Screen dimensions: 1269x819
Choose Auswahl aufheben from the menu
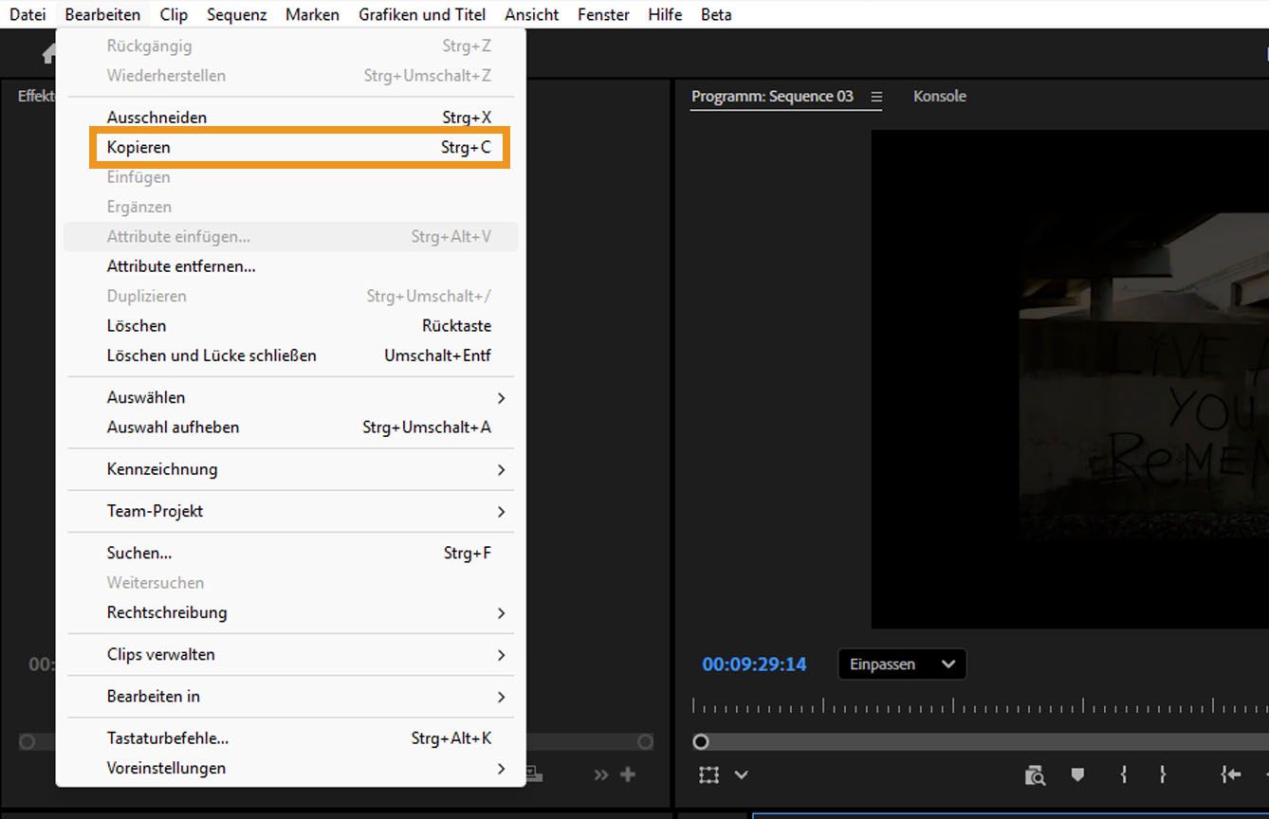point(290,427)
